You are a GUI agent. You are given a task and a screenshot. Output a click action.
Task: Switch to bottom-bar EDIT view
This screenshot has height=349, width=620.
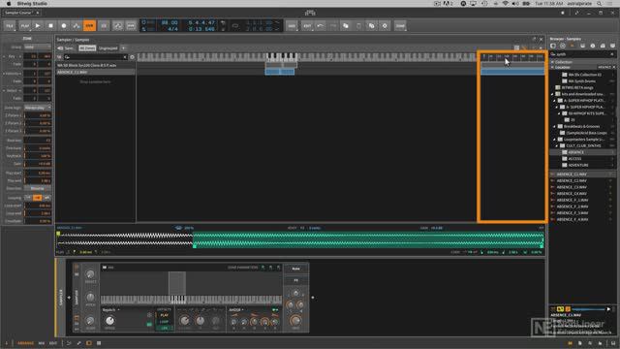(53, 343)
